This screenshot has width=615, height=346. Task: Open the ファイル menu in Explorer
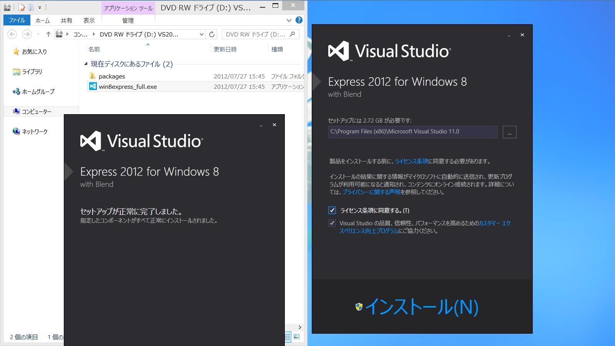[x=17, y=20]
